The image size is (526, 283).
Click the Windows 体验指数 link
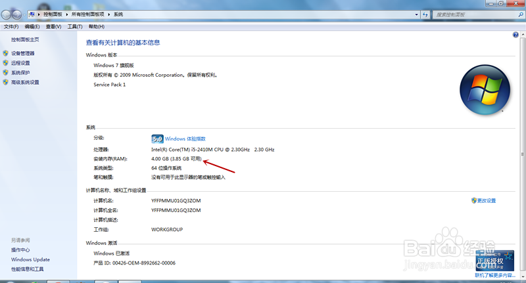[185, 139]
